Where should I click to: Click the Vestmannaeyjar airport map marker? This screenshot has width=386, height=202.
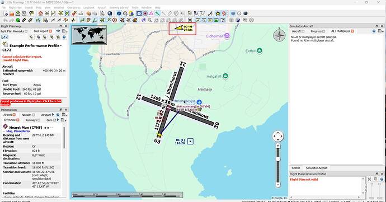[199, 102]
